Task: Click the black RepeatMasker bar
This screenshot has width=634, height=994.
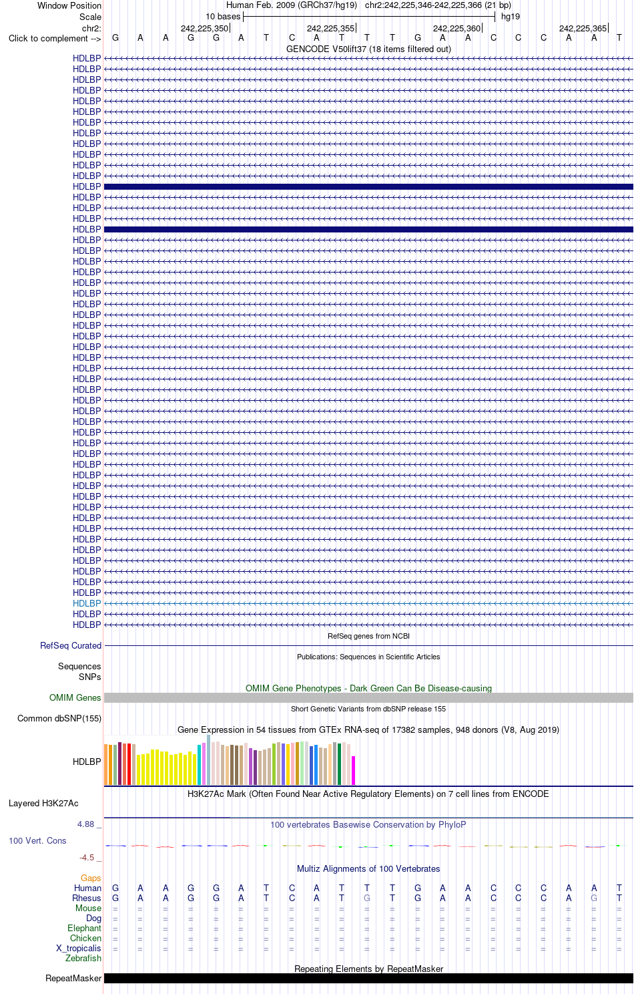Action: pos(368,978)
